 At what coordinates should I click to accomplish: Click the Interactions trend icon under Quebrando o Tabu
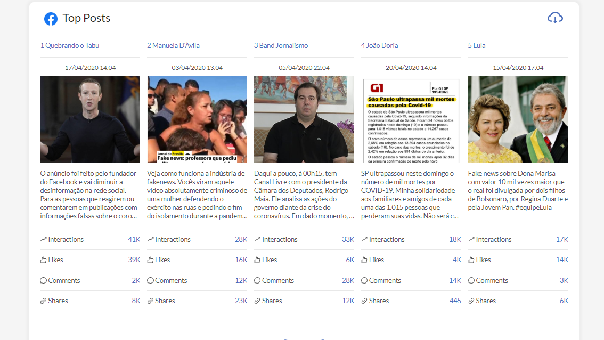(43, 240)
